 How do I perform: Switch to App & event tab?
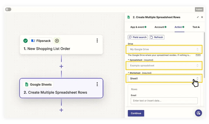138,27
